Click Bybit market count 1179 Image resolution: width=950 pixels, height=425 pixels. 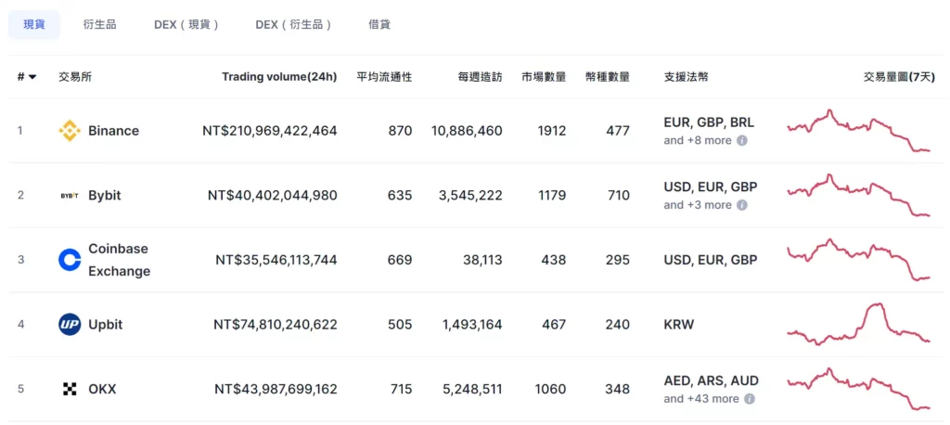click(x=551, y=196)
